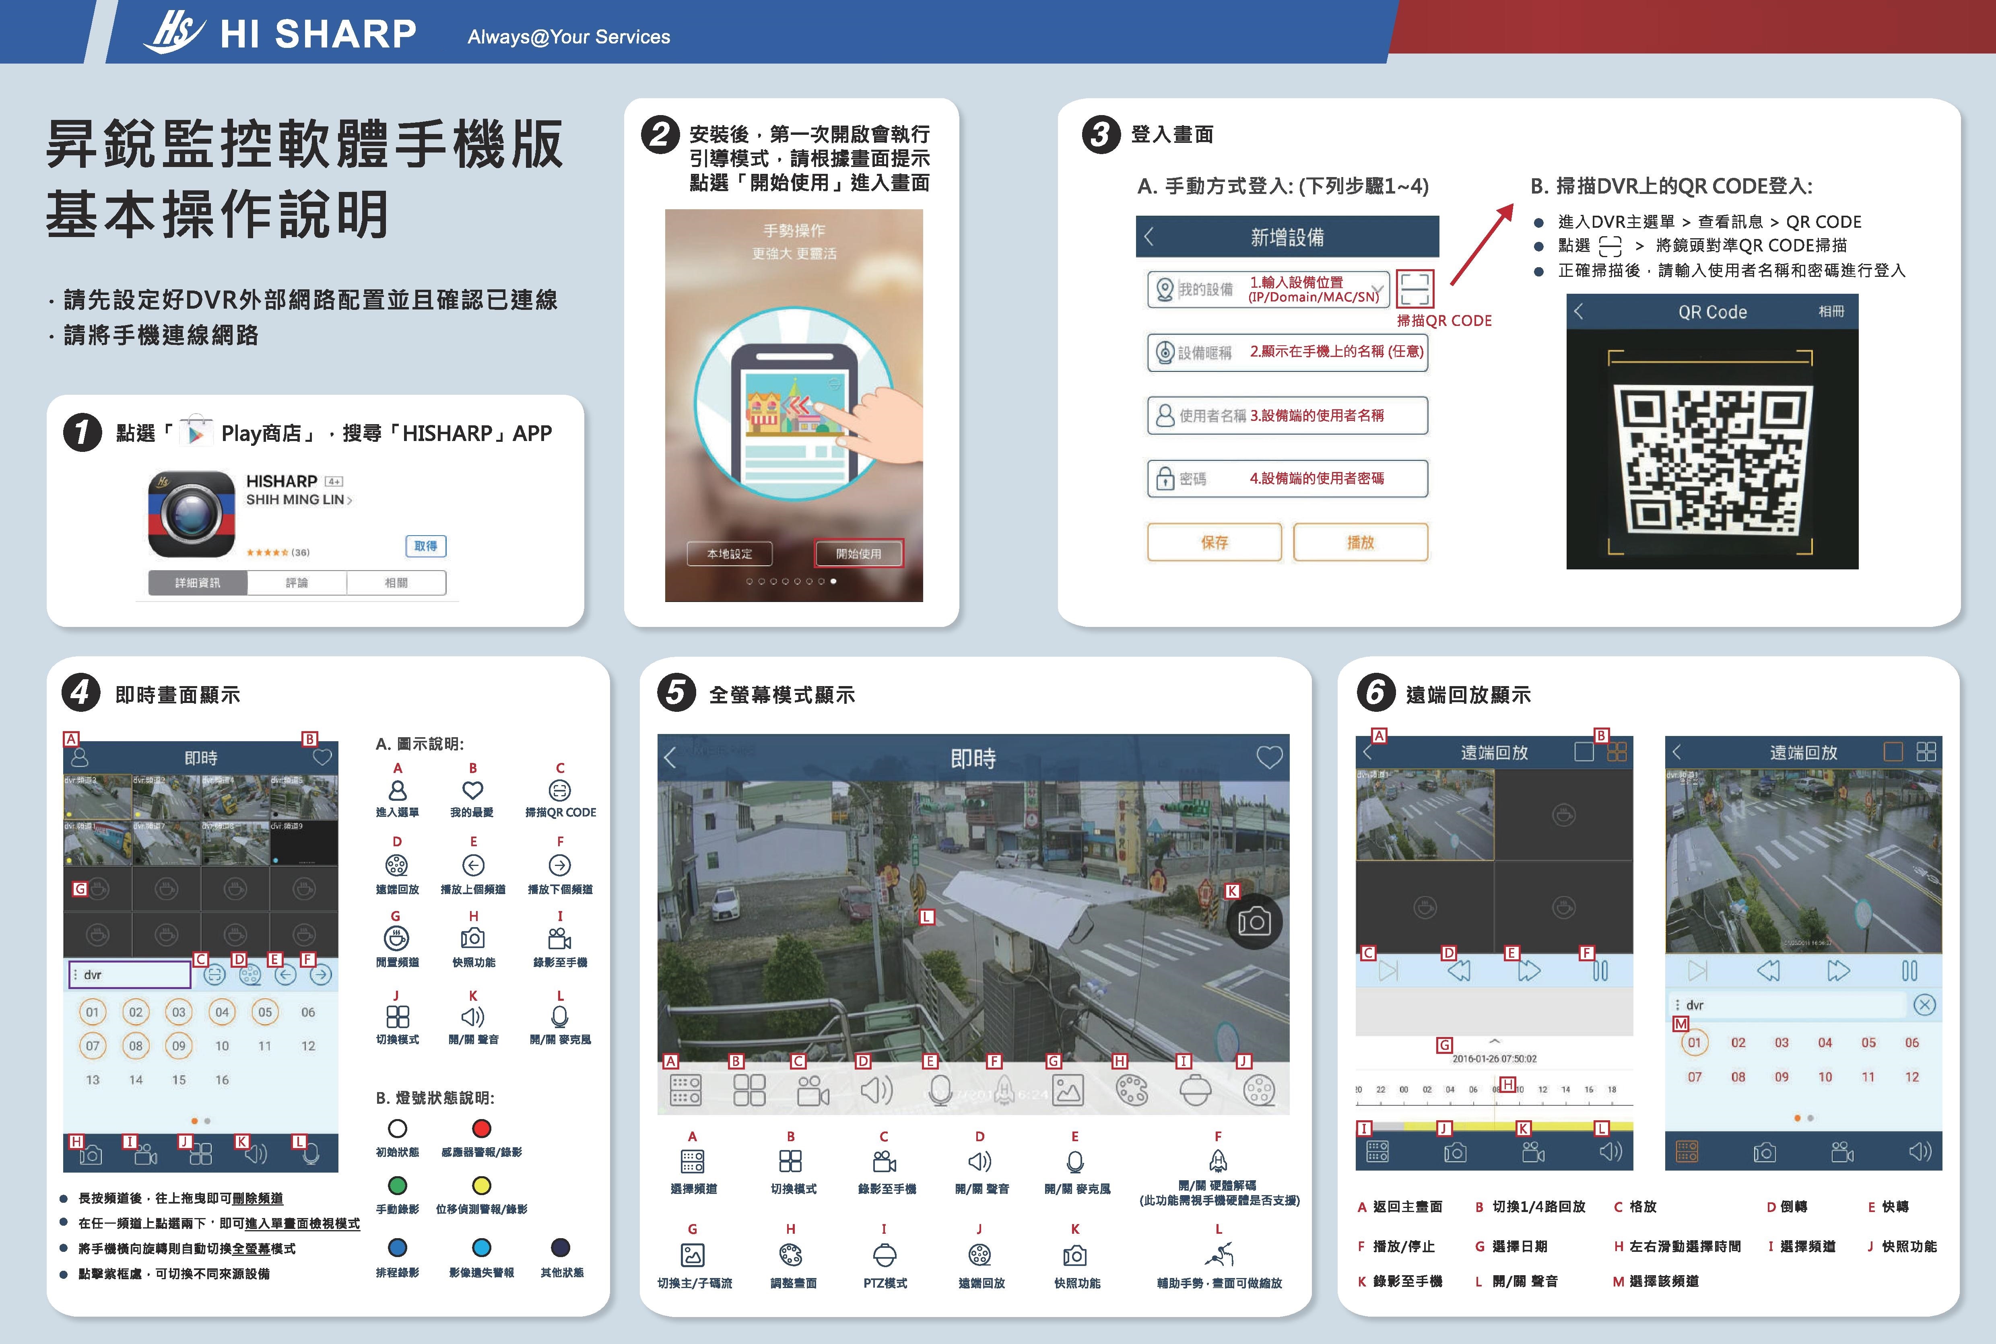Switch to the 評論 reviews tab
The width and height of the screenshot is (1996, 1344).
[x=297, y=583]
